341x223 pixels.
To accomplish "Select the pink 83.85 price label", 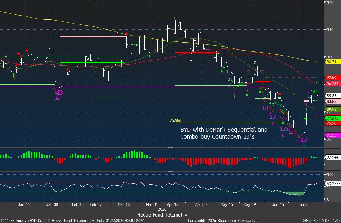I will tap(332, 101).
